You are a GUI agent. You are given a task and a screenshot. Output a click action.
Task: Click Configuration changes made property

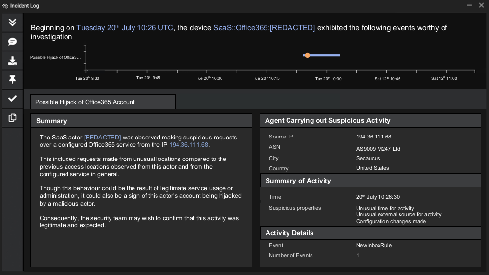pos(391,221)
